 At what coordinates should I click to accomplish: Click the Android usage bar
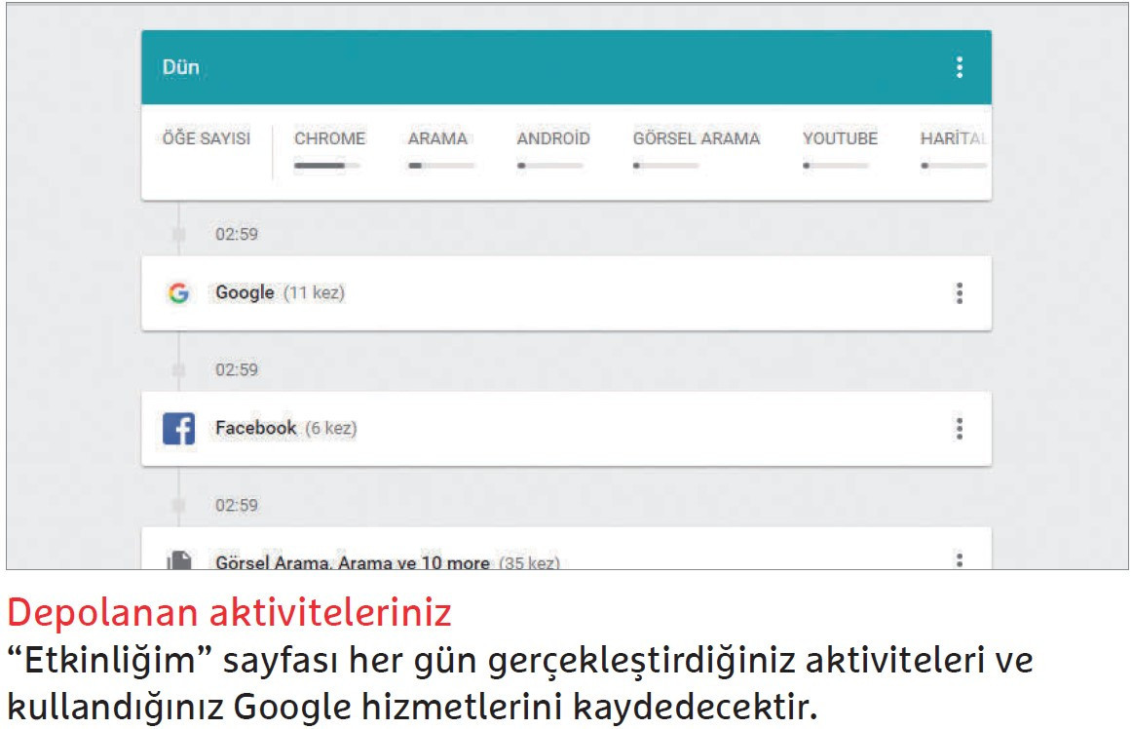549,167
